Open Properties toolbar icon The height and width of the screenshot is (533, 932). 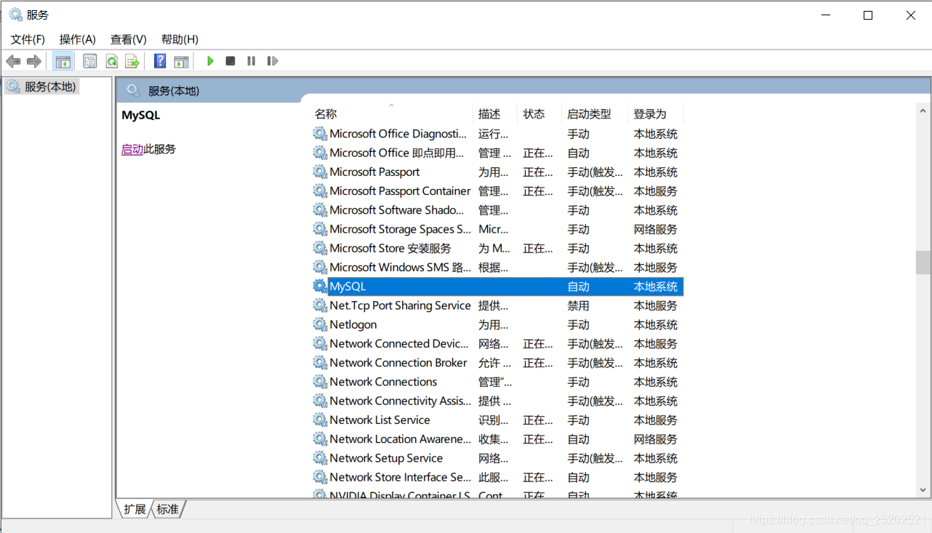[90, 61]
